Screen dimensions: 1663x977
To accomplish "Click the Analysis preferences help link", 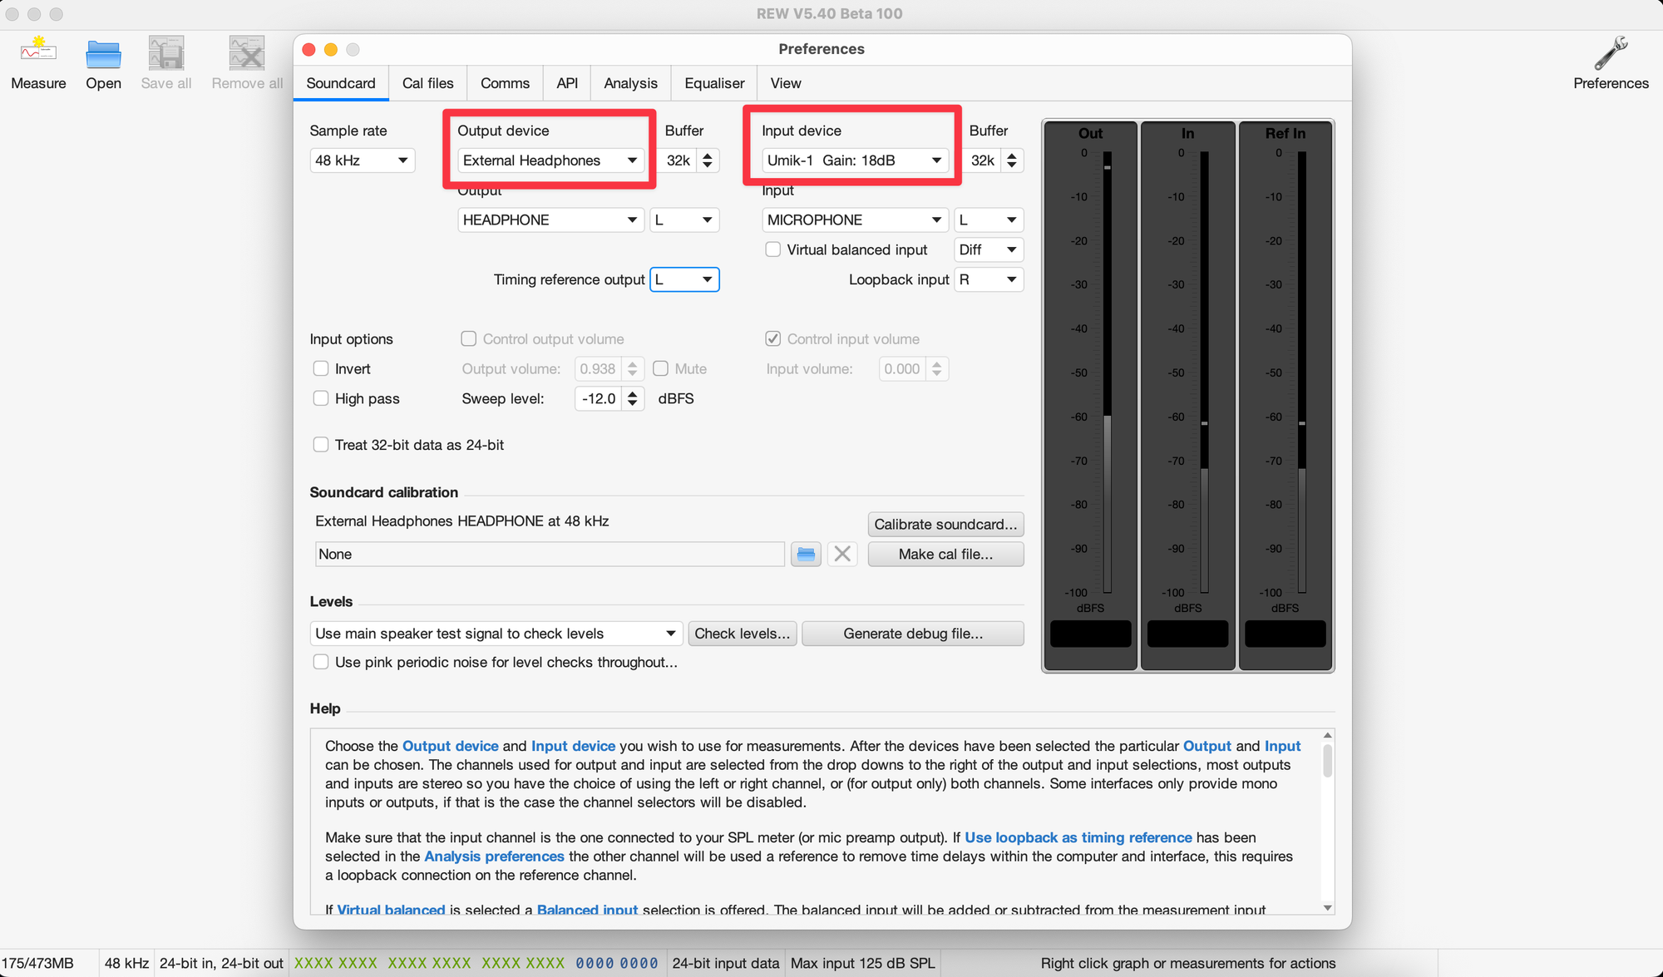I will pyautogui.click(x=494, y=856).
